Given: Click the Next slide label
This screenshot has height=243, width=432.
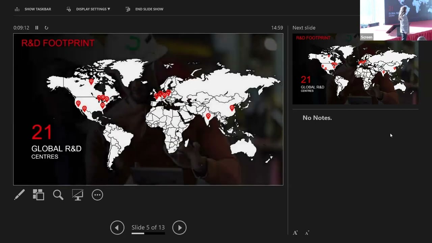Looking at the screenshot, I should point(304,28).
